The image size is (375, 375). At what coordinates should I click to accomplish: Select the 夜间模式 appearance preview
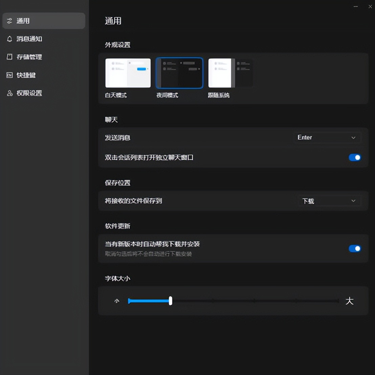pos(179,73)
